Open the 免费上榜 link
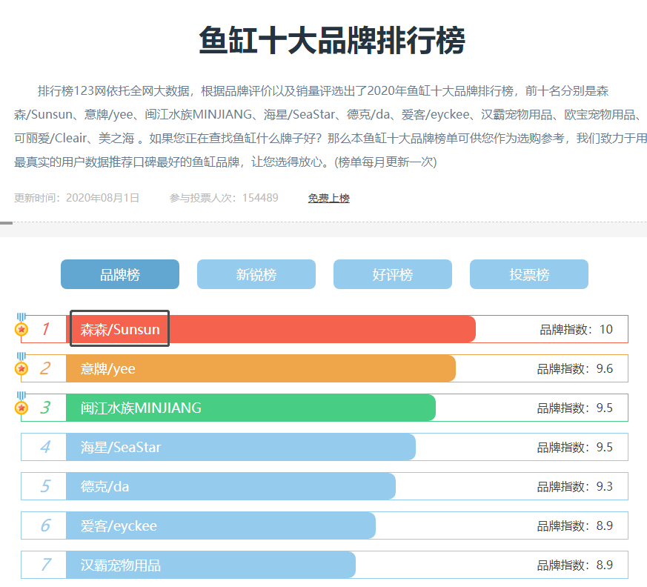Viewport: 647px width, 587px height. (x=328, y=196)
